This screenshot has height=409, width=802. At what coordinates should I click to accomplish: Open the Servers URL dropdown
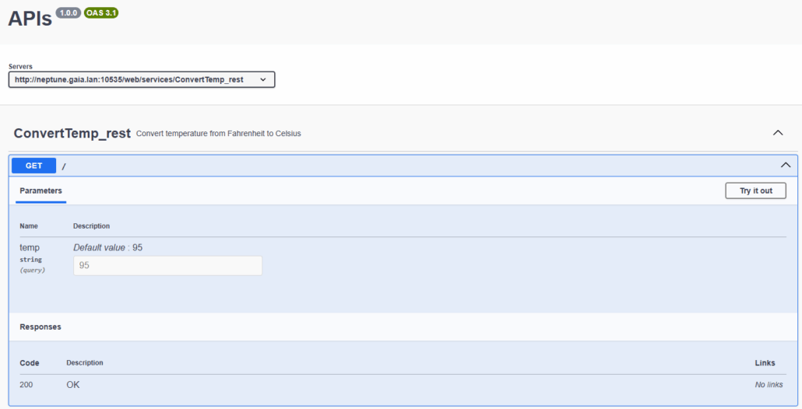(141, 79)
